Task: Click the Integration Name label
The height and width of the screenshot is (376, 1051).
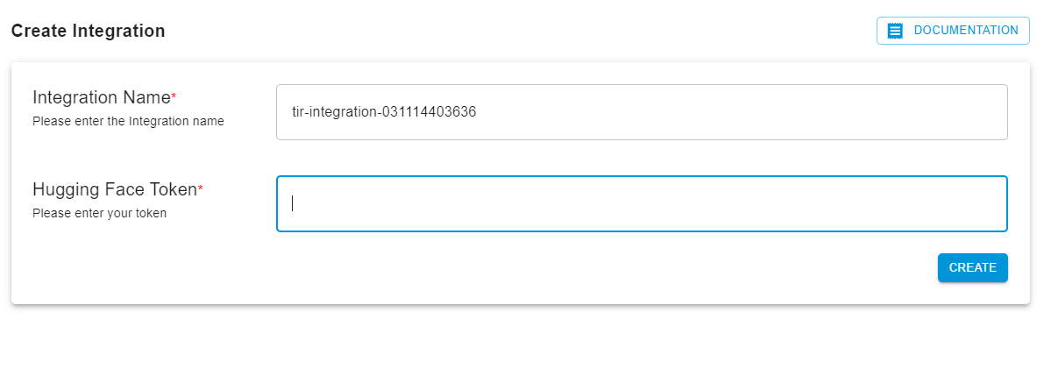Action: coord(101,98)
